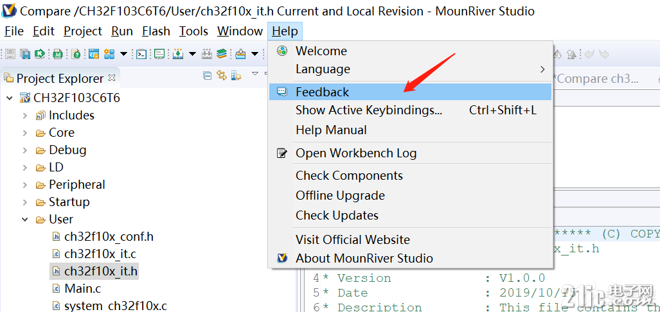Image resolution: width=660 pixels, height=312 pixels.
Task: Expand the LD folder
Action: point(25,168)
